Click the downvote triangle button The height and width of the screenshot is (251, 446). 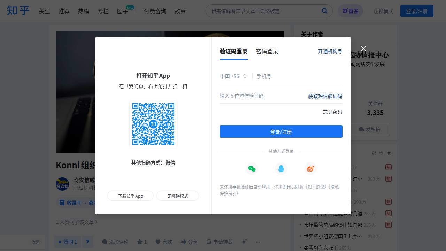(x=88, y=242)
